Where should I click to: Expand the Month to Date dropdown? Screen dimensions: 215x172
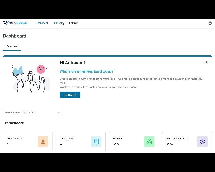coord(33,113)
